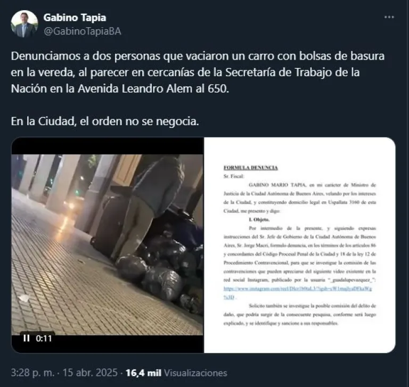Click the FORMULA DENUNCIA heading
The height and width of the screenshot is (387, 409).
tap(250, 168)
